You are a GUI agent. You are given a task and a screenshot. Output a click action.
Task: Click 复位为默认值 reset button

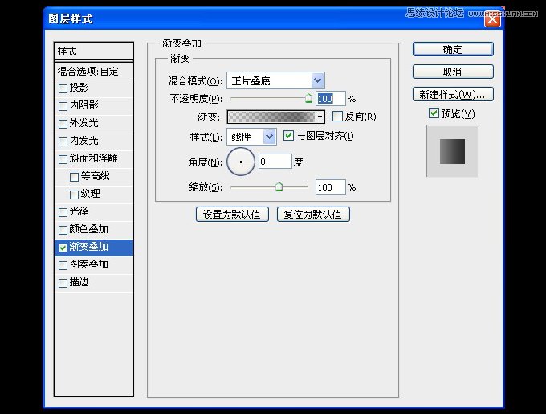coord(313,215)
